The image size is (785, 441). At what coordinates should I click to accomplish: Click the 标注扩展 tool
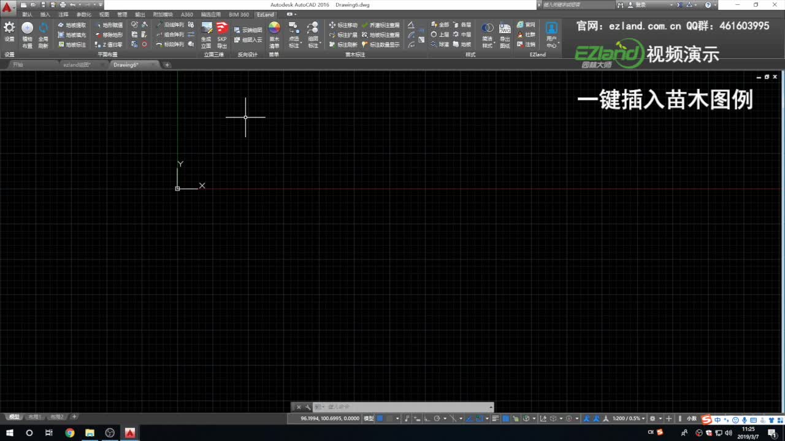click(x=343, y=35)
